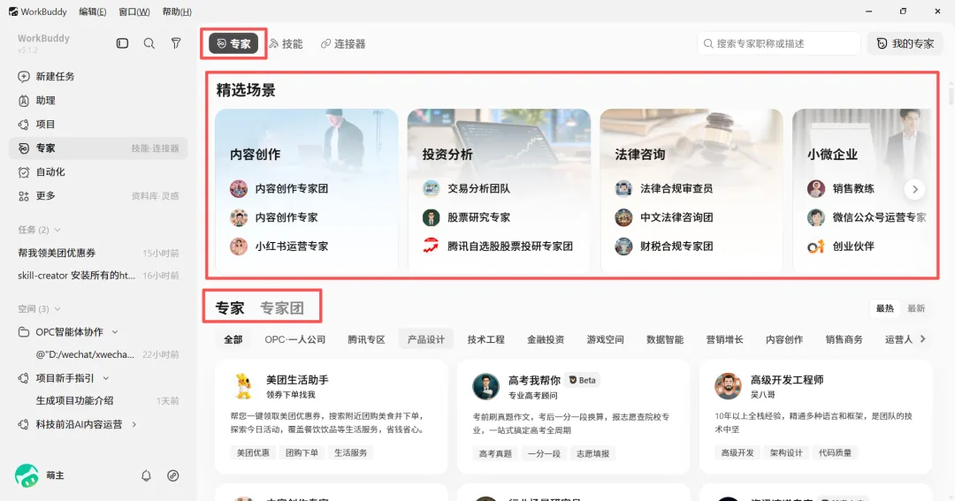The image size is (955, 501).
Task: Collapse the 项目新手指引 chevron
Action: pyautogui.click(x=106, y=379)
